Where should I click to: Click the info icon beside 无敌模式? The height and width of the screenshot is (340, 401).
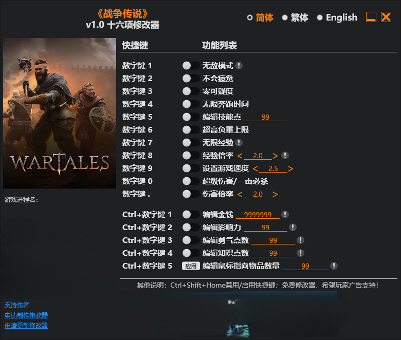(239, 66)
